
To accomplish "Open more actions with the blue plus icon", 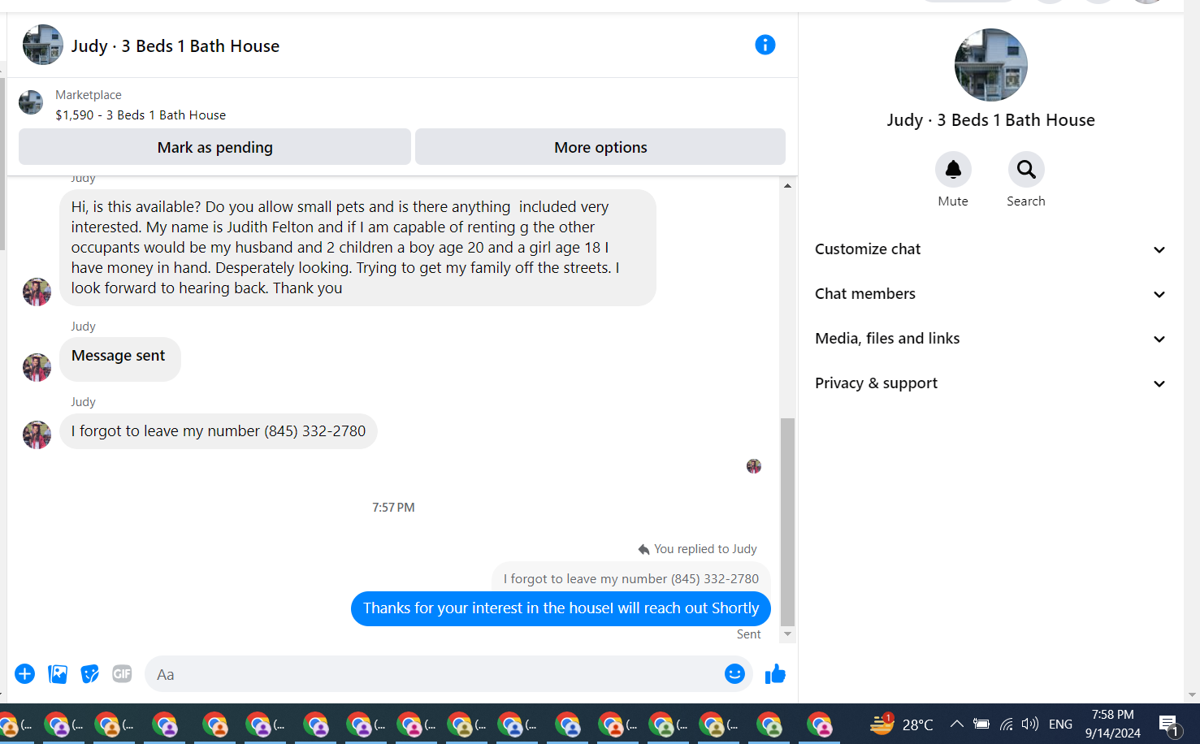I will pos(25,673).
